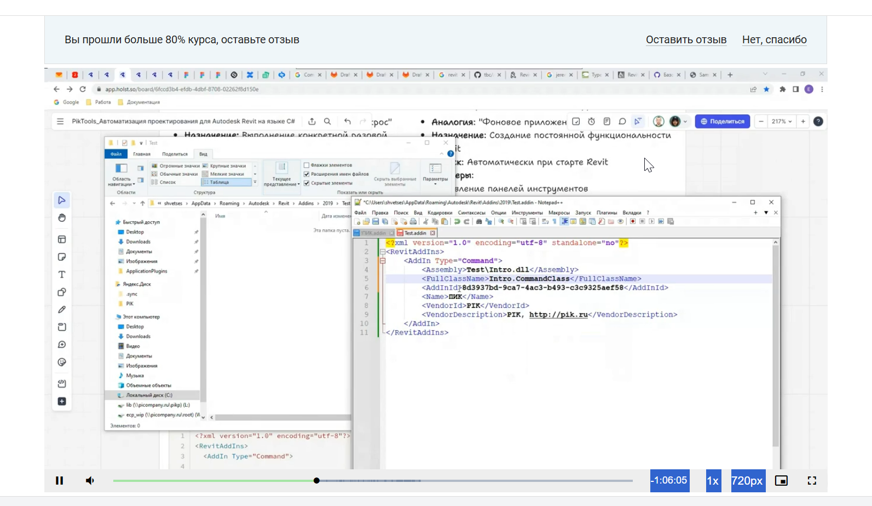Open the Документация bookmarks folder

pos(139,102)
